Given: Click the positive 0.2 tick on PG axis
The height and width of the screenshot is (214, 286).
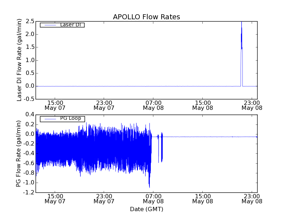Looking at the screenshot, I should pyautogui.click(x=30, y=124).
